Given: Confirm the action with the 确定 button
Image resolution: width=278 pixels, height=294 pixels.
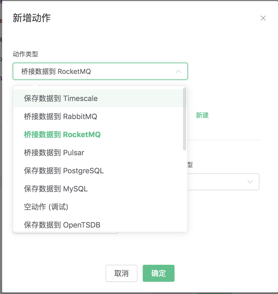Looking at the screenshot, I should coord(158,273).
